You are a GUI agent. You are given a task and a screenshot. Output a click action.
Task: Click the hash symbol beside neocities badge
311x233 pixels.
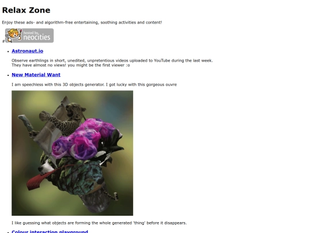click(3, 41)
